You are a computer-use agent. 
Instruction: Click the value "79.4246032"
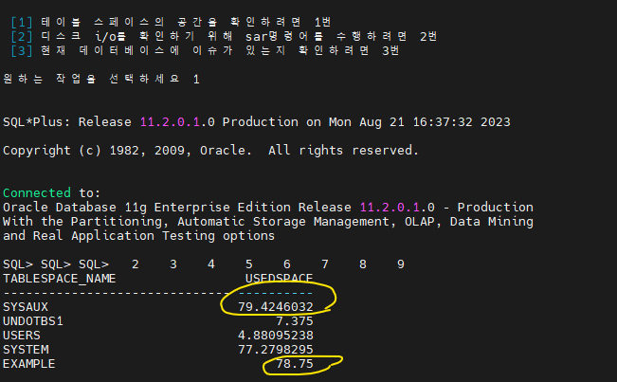276,307
